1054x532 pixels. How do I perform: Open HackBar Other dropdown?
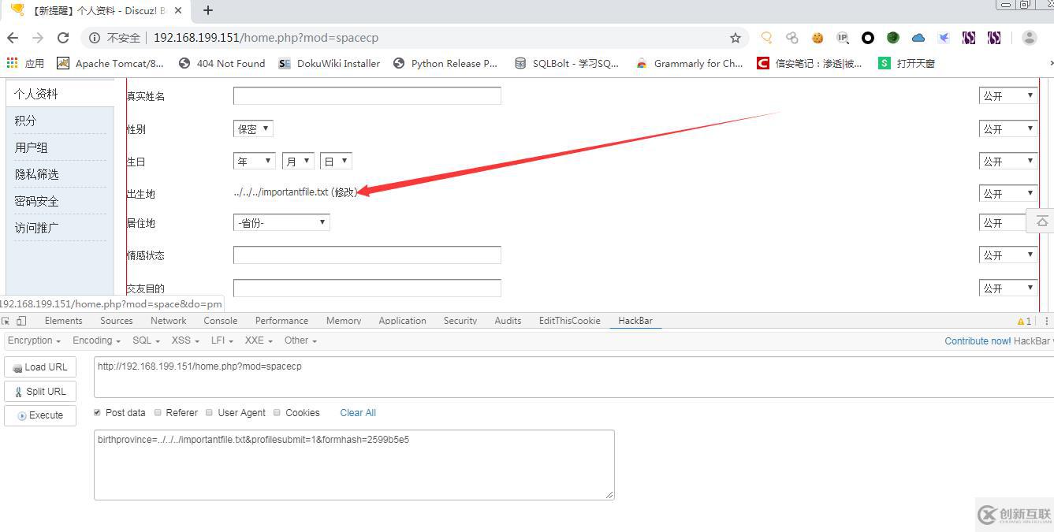[x=300, y=340]
